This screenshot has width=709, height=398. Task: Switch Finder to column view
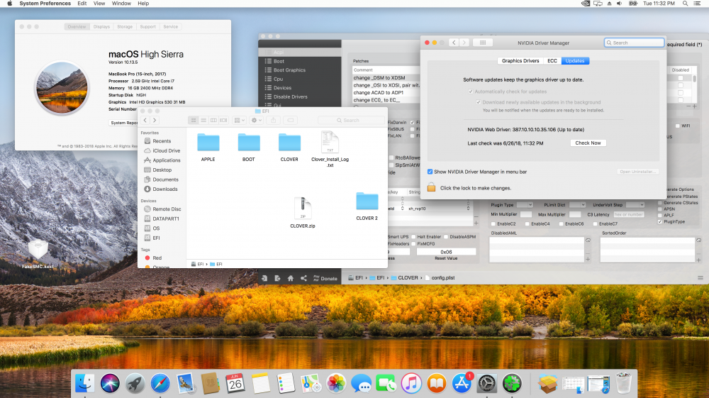[213, 121]
